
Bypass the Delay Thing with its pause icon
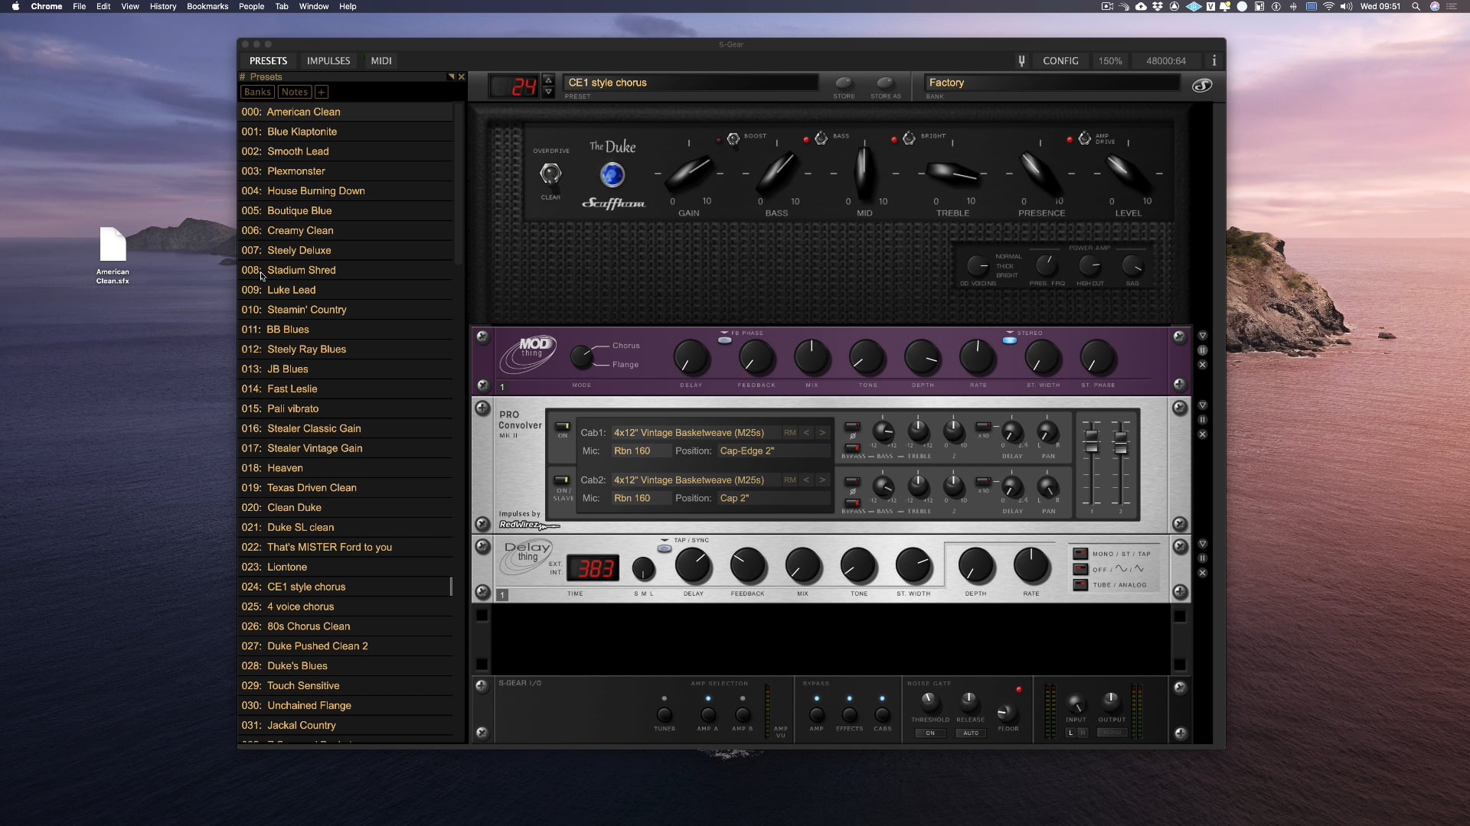(1202, 558)
